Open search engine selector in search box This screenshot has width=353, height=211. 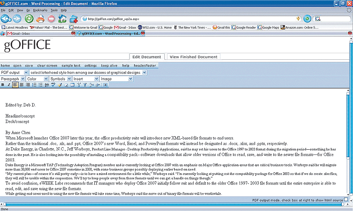point(318,19)
